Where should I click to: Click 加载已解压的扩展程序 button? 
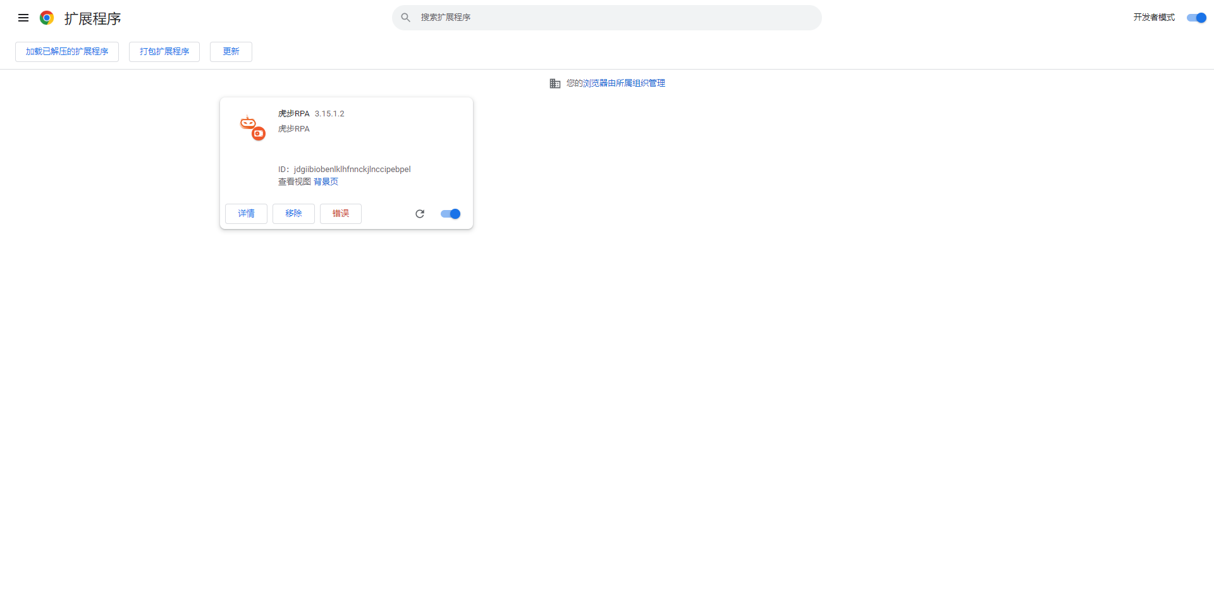67,52
